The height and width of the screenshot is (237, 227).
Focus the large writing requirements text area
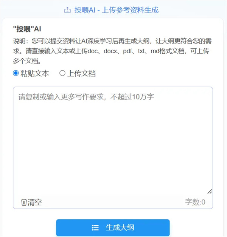click(113, 142)
